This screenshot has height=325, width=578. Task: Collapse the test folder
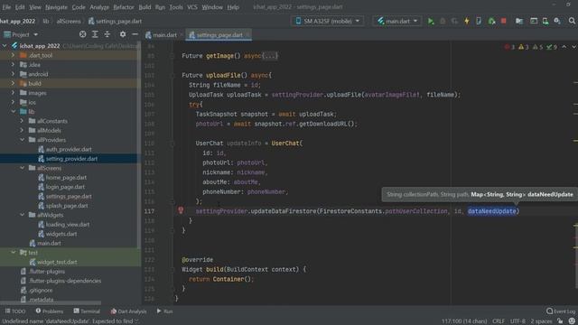(14, 253)
